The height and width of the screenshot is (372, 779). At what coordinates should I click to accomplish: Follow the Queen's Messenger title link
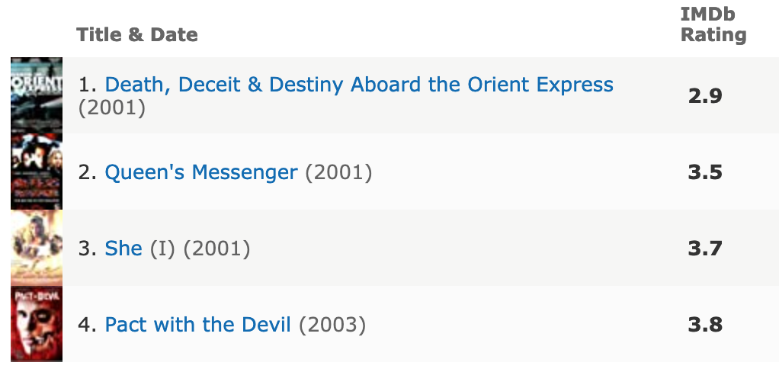click(201, 172)
